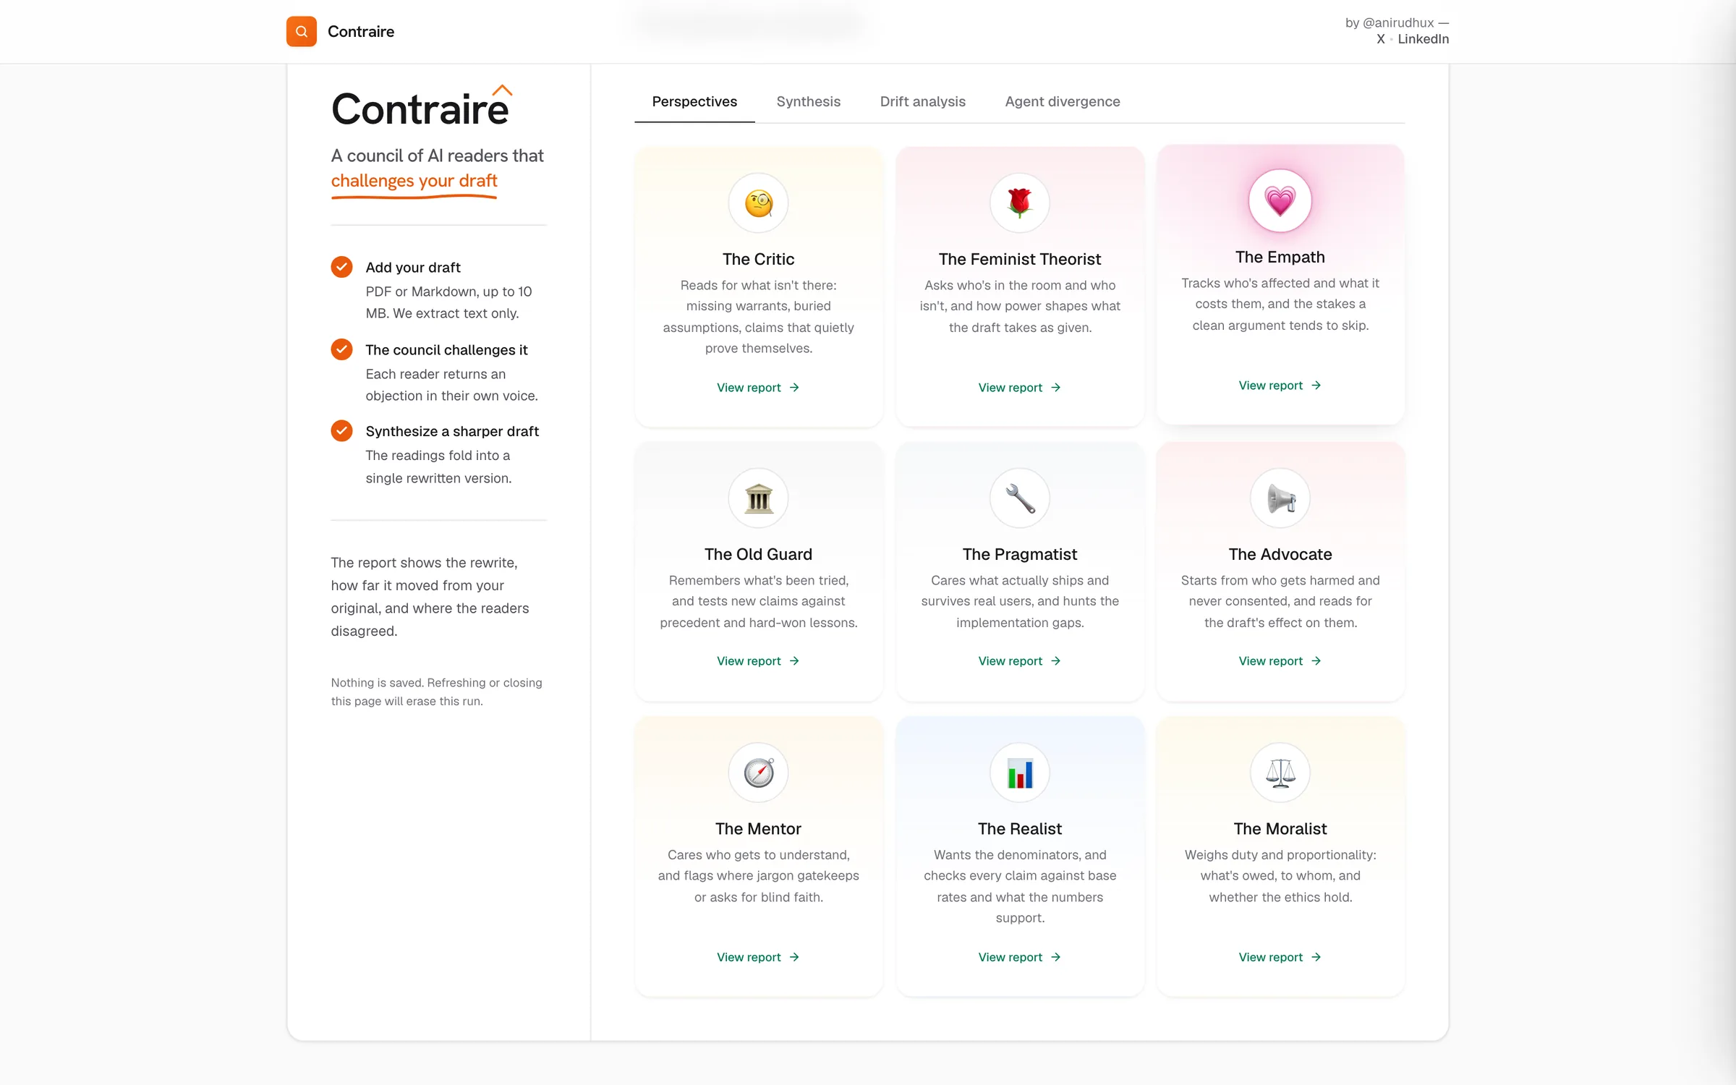Click 'The council challenges it' step title
1736x1085 pixels.
[446, 350]
